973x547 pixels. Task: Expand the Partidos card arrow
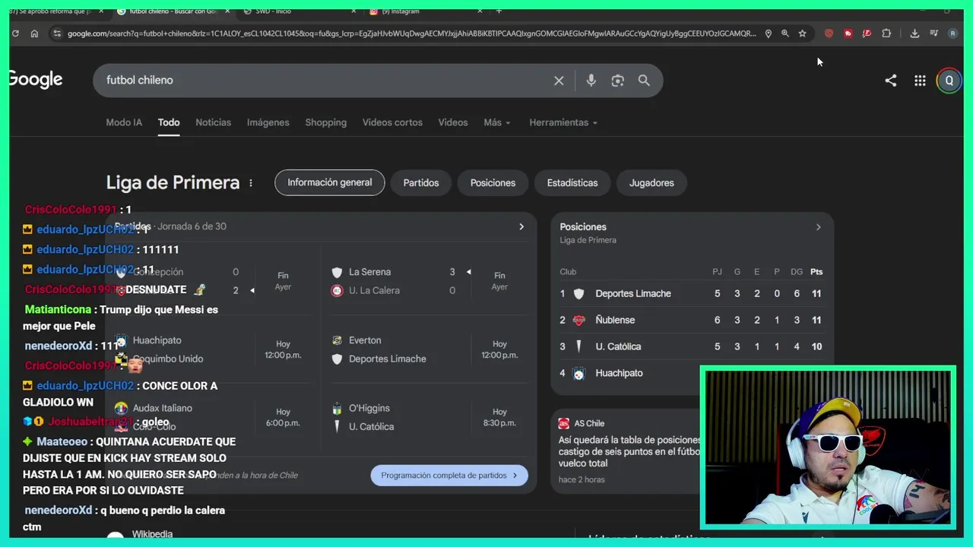pyautogui.click(x=521, y=226)
